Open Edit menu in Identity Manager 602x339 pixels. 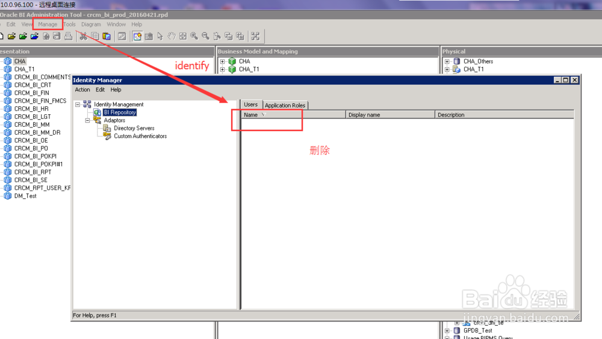[100, 90]
